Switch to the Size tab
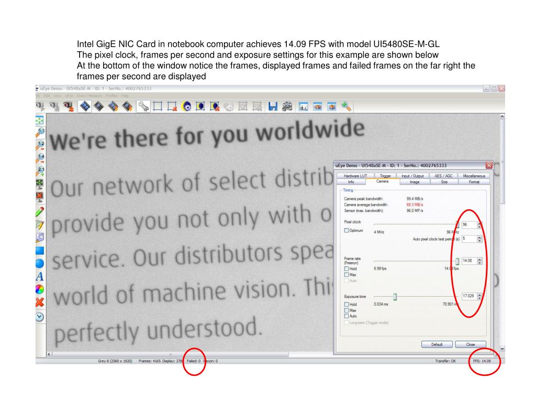 (444, 182)
